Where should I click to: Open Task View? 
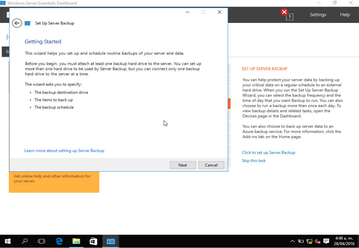[x=42, y=241]
